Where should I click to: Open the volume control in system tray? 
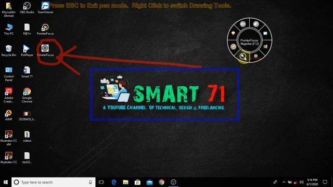(301, 182)
